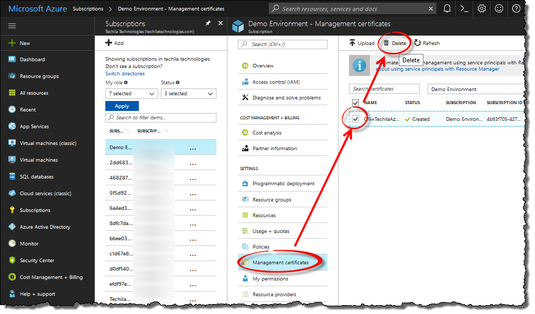Click the Apply button
The height and width of the screenshot is (314, 535).
(122, 106)
